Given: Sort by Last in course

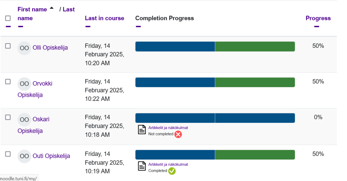Looking at the screenshot, I should pyautogui.click(x=104, y=18).
